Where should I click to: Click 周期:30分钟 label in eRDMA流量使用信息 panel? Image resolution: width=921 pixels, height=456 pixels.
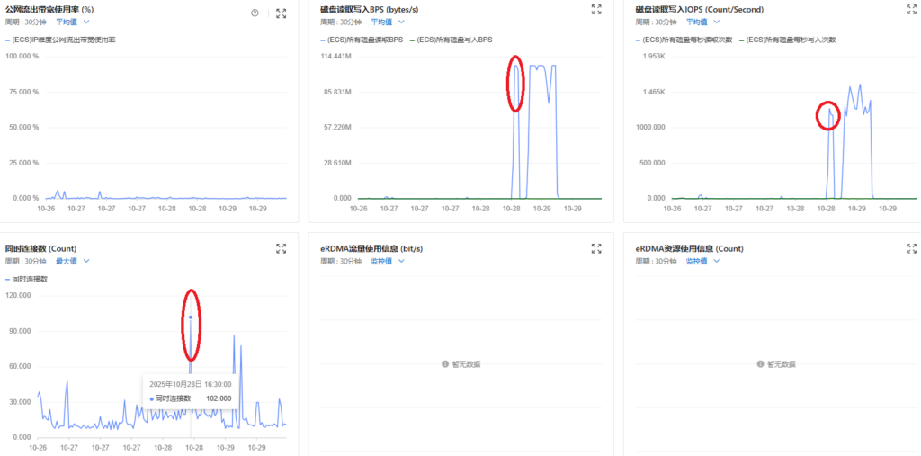point(340,261)
